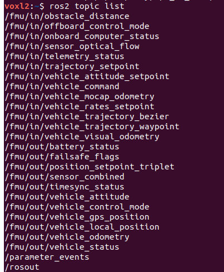Click the voxl2 prompt text

[17, 6]
